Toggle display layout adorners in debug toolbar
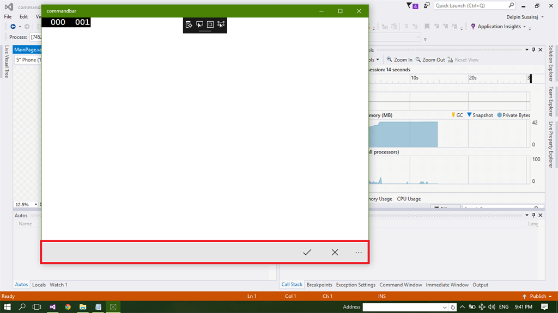 [x=210, y=24]
